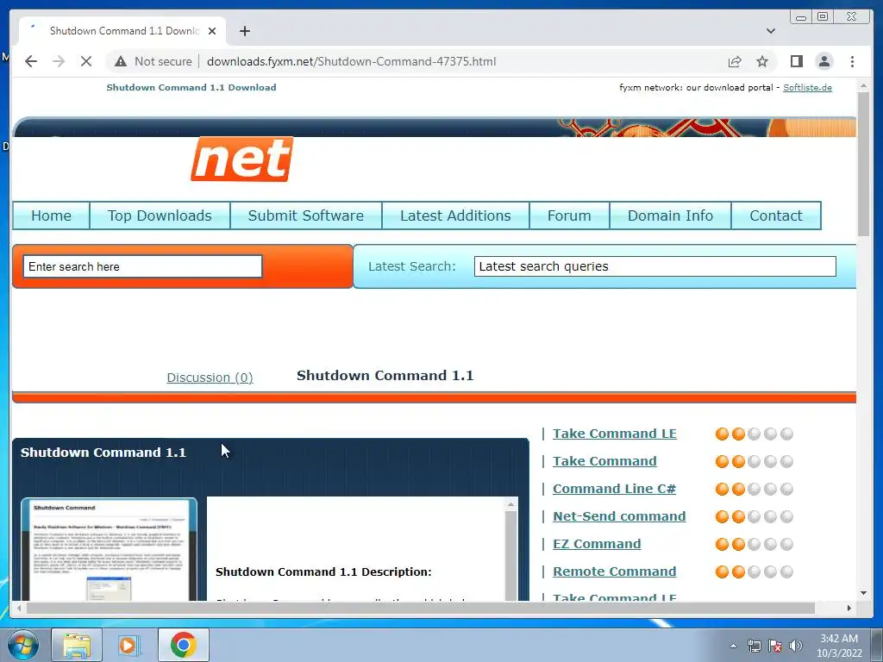The image size is (883, 662).
Task: Open media player from taskbar
Action: tap(128, 645)
